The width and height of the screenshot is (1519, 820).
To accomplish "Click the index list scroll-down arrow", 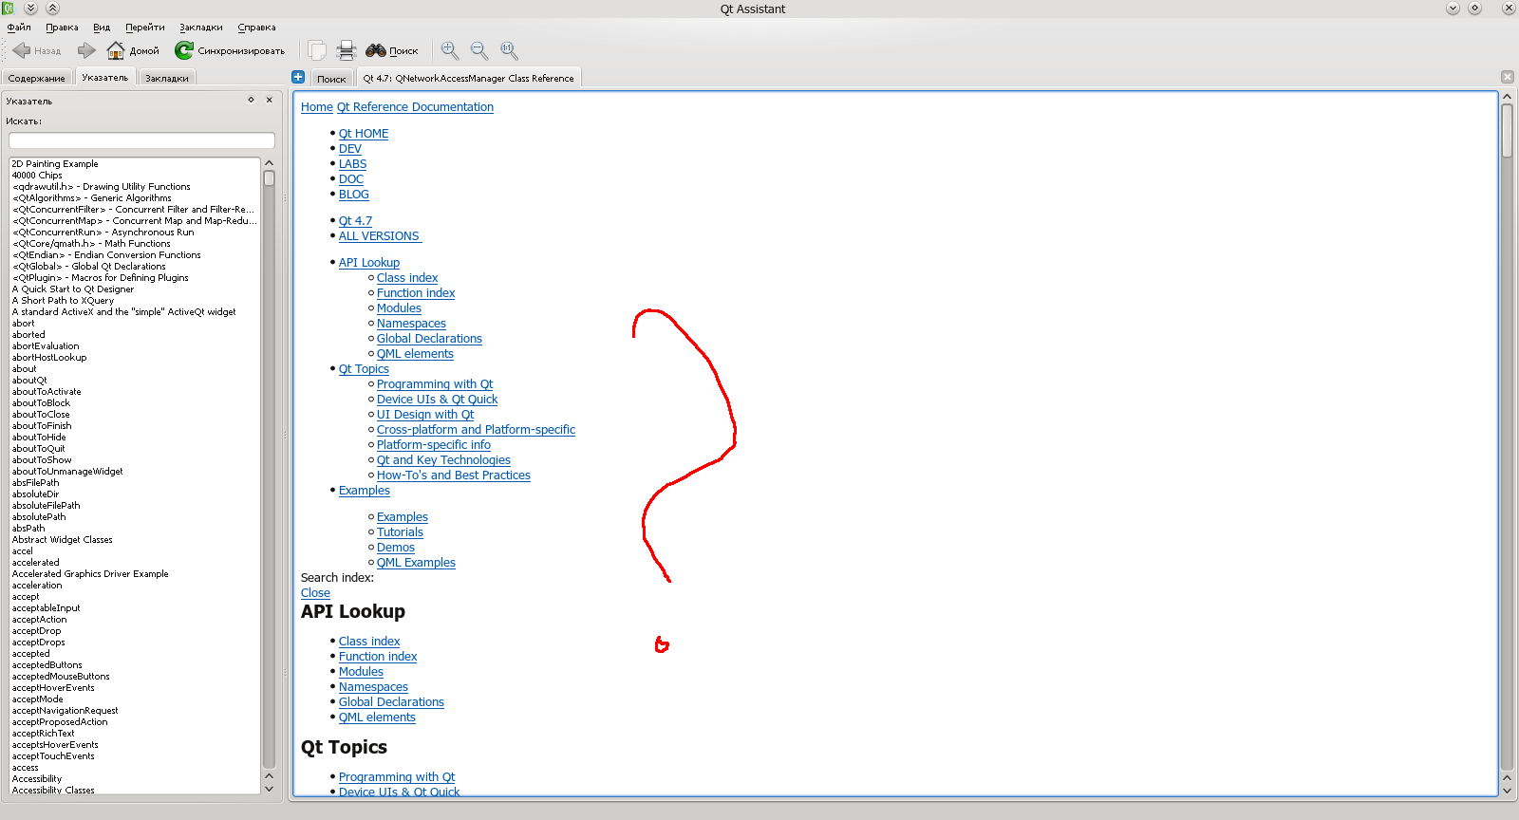I will [269, 789].
